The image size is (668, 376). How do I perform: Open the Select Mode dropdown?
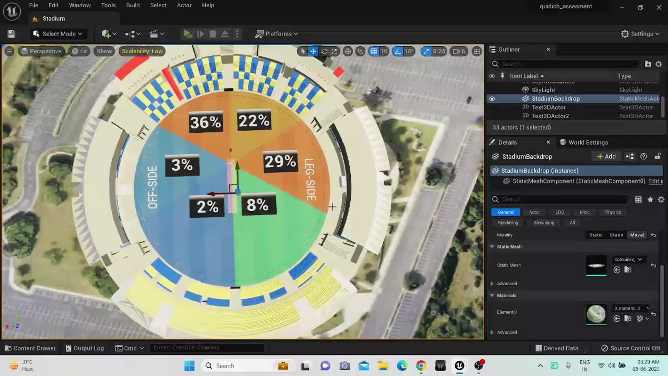point(58,34)
